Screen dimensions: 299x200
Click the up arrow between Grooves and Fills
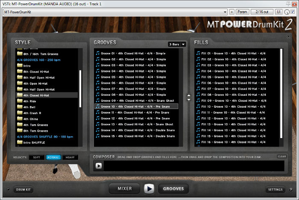click(189, 95)
